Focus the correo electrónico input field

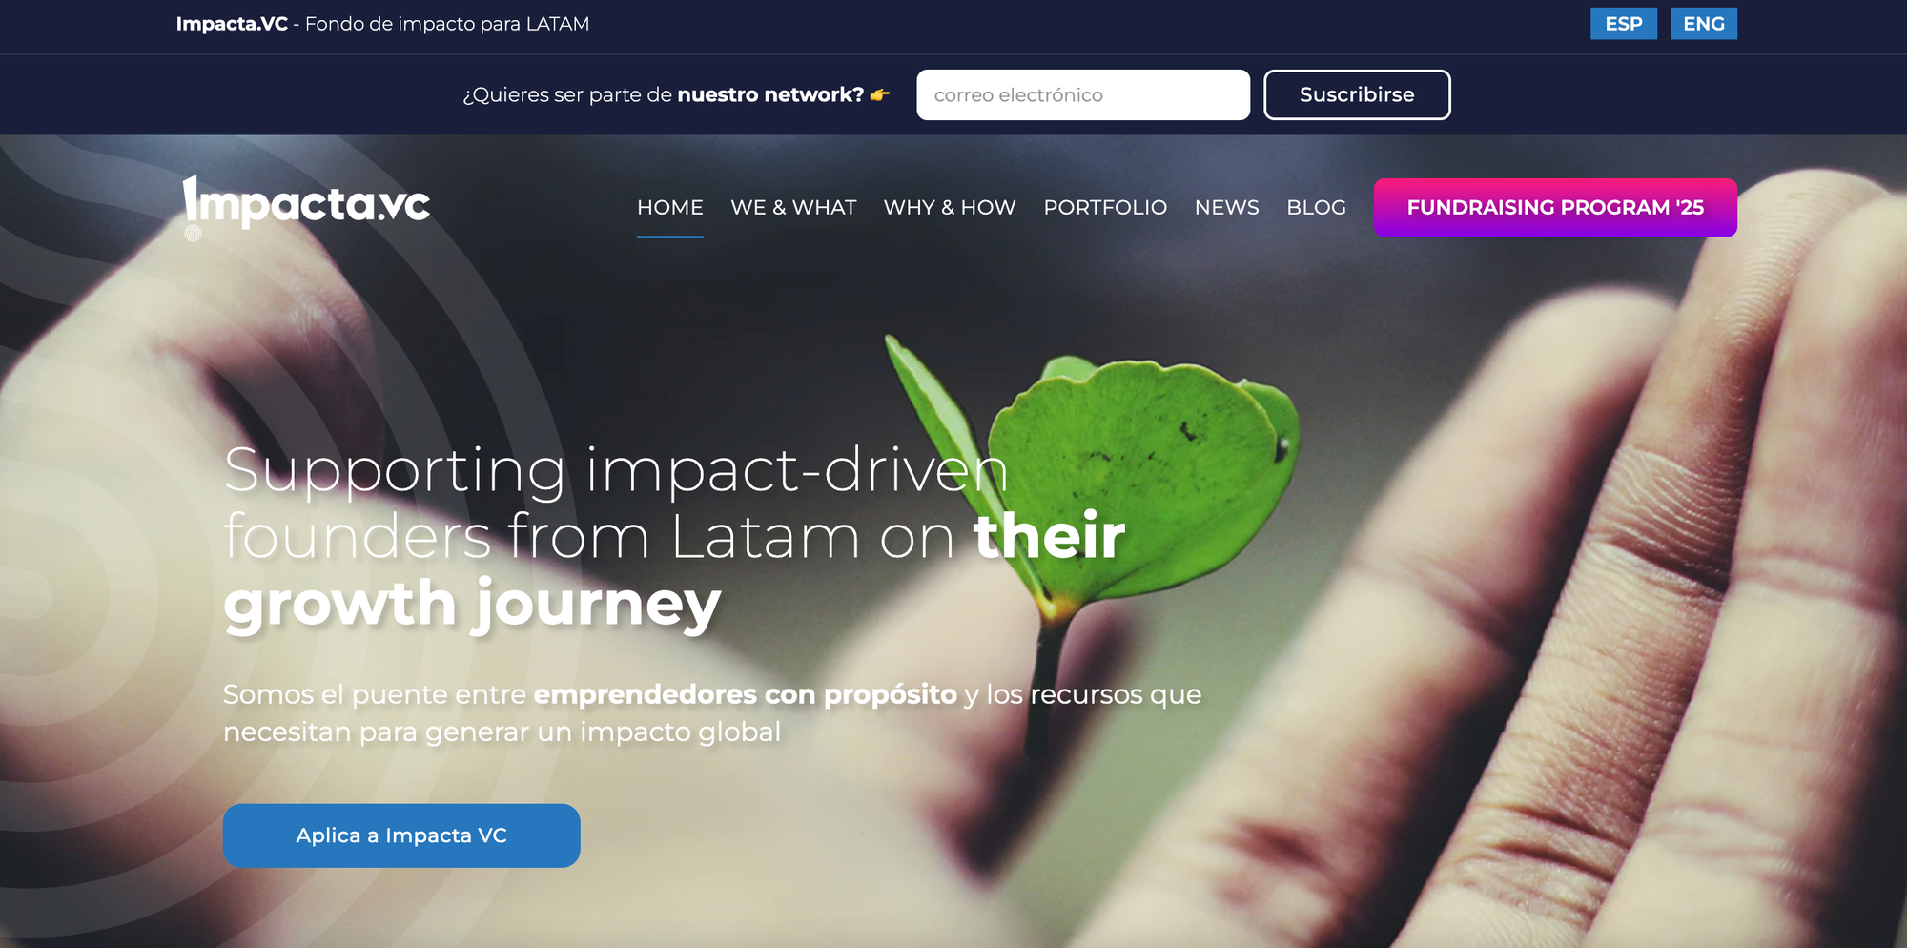(x=1083, y=94)
